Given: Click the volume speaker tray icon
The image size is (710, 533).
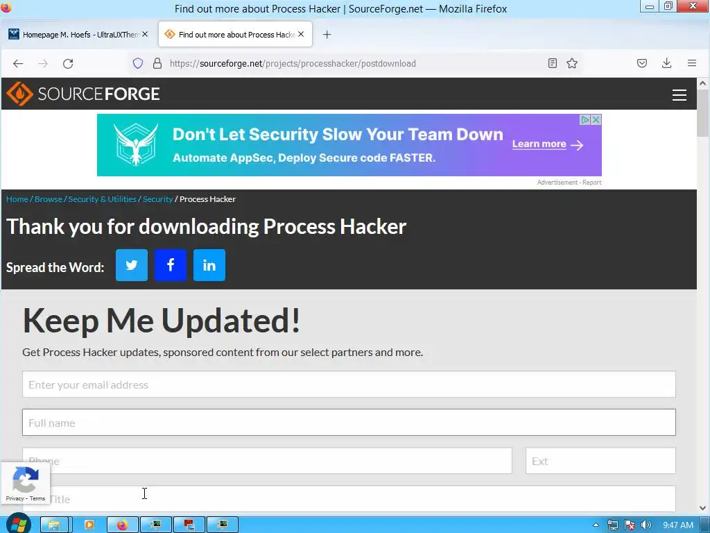Looking at the screenshot, I should 646,525.
